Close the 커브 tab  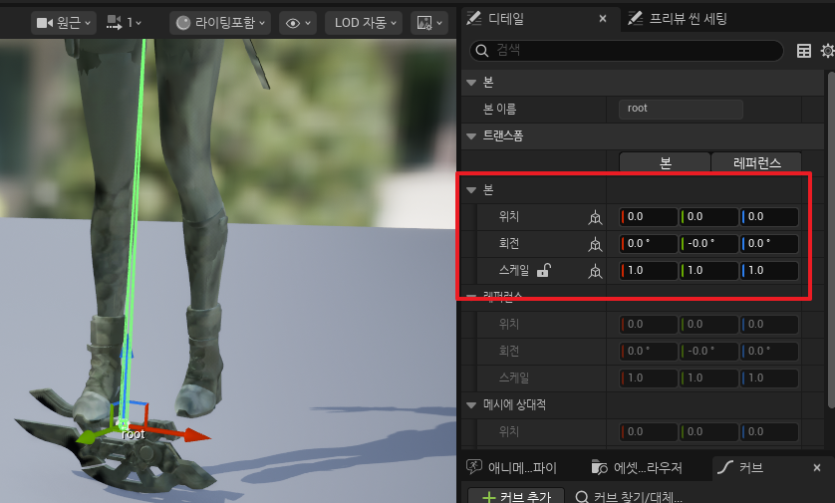(x=816, y=467)
